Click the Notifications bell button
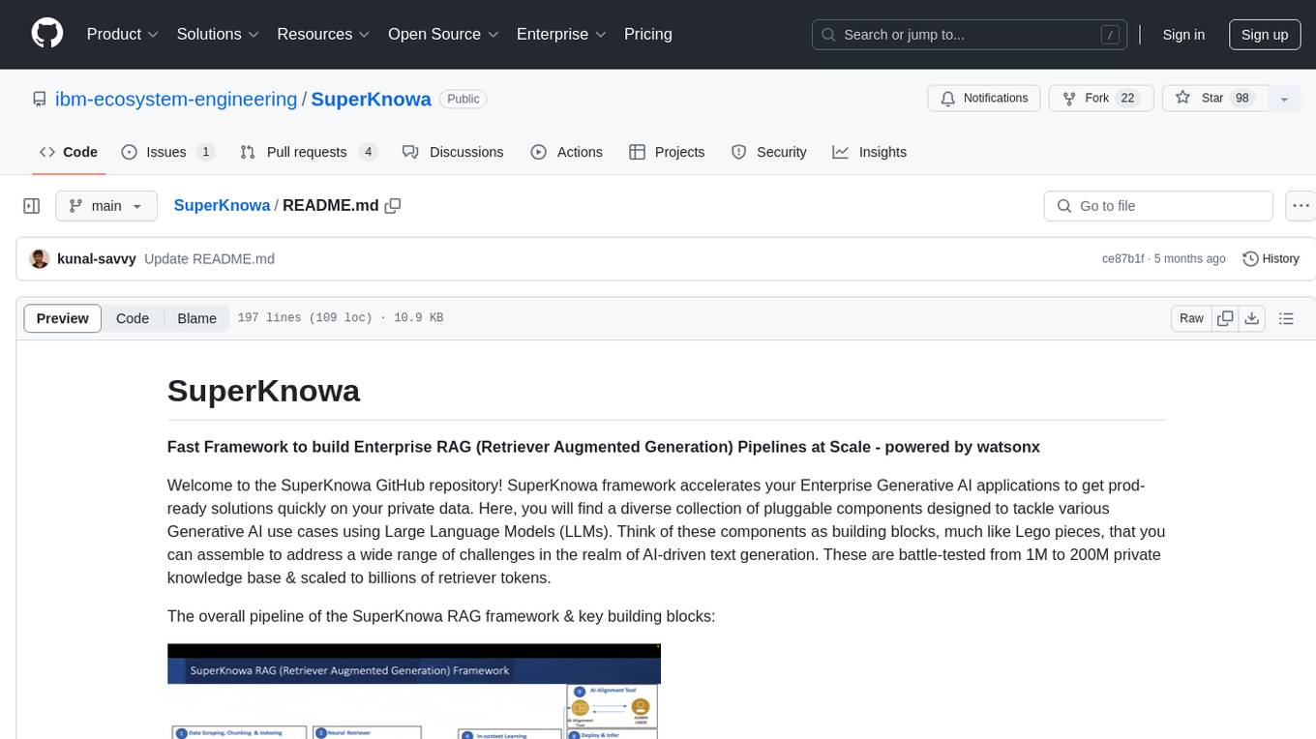 [984, 99]
